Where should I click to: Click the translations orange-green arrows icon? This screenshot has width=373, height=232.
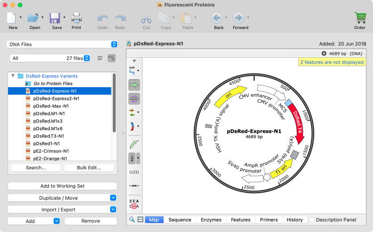coord(132,112)
